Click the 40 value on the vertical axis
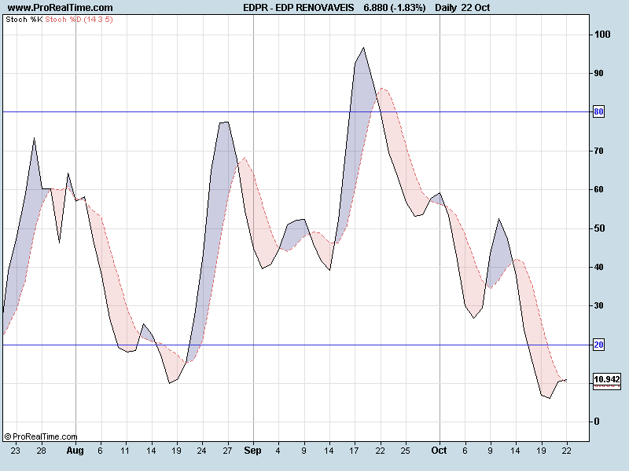The width and height of the screenshot is (629, 471). pyautogui.click(x=598, y=267)
